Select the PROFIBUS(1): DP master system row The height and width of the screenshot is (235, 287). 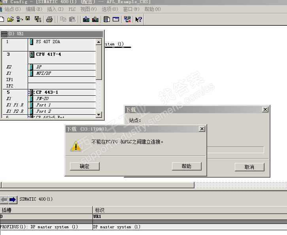pyautogui.click(x=143, y=227)
